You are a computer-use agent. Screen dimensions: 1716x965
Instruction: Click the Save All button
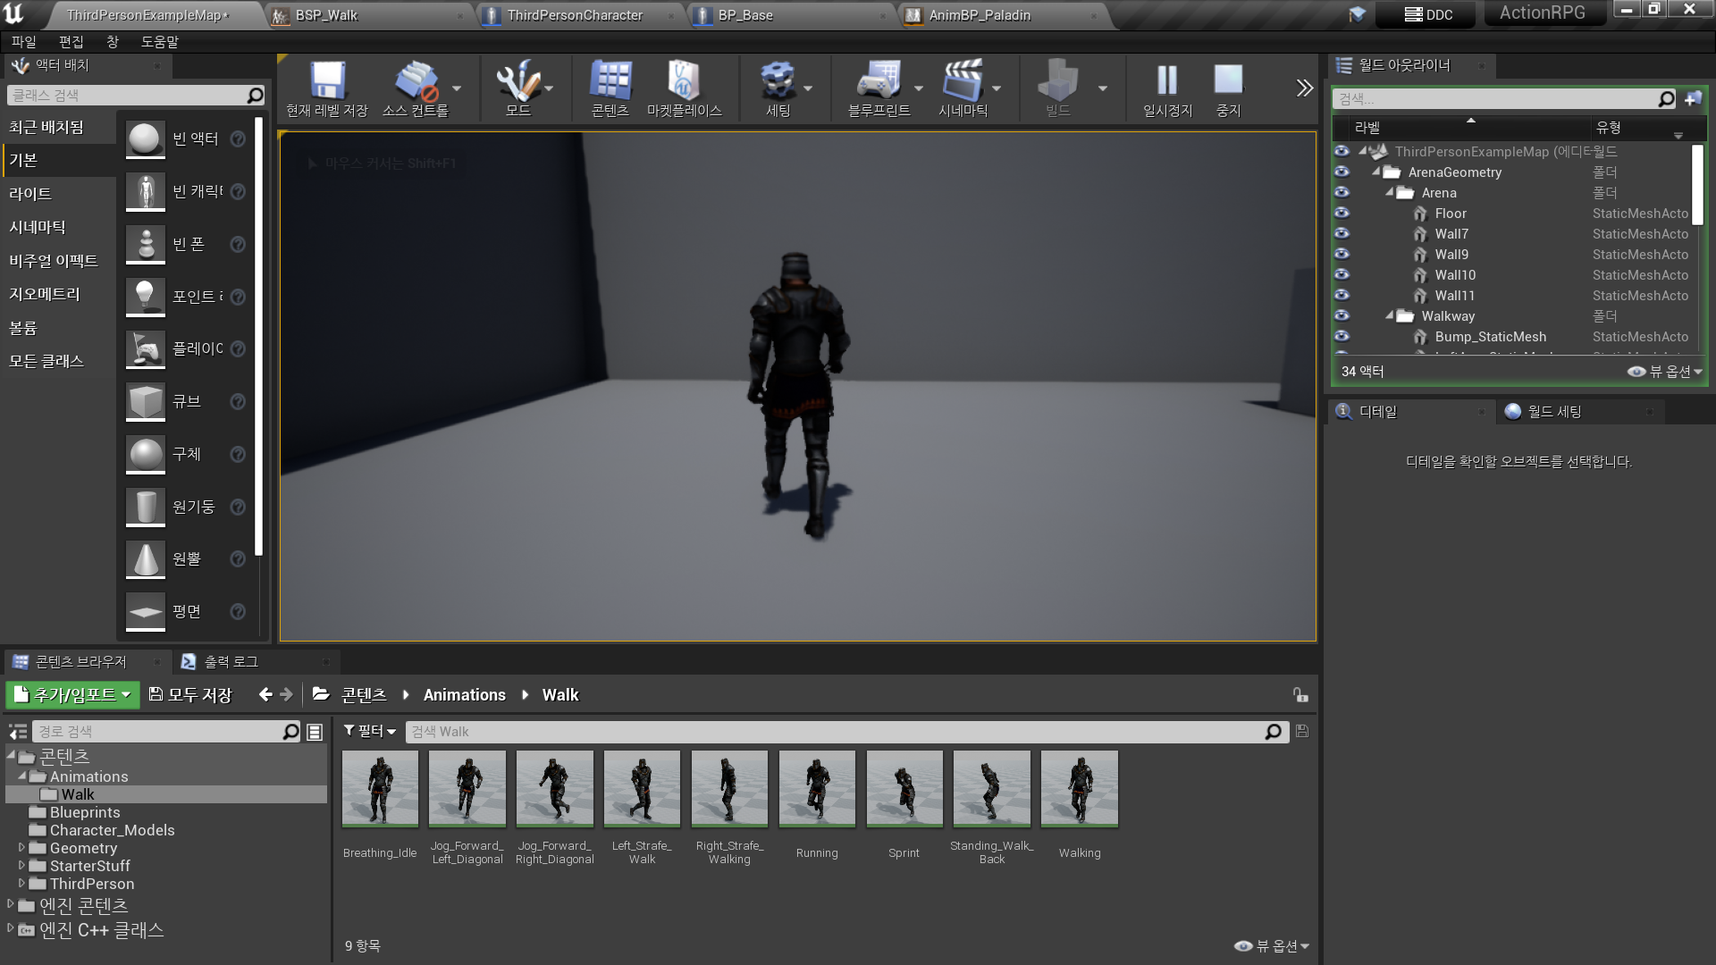[x=190, y=695]
